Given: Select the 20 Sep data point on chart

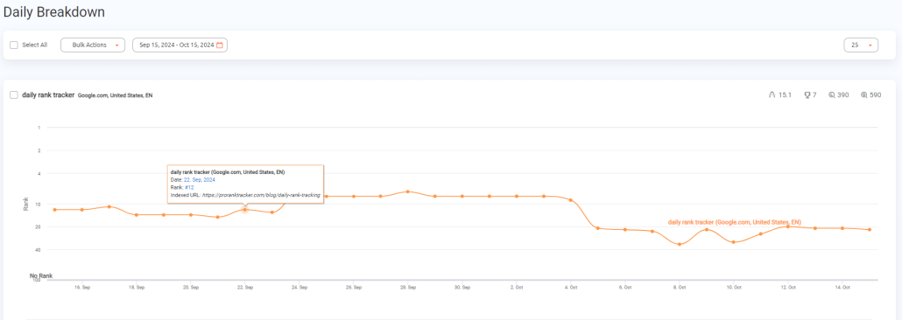Looking at the screenshot, I should click(x=190, y=215).
